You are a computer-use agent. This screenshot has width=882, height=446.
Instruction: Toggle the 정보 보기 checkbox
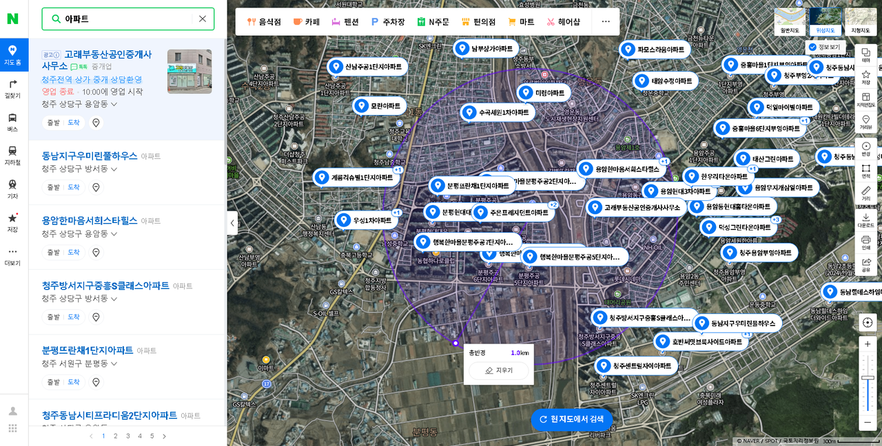pyautogui.click(x=812, y=47)
